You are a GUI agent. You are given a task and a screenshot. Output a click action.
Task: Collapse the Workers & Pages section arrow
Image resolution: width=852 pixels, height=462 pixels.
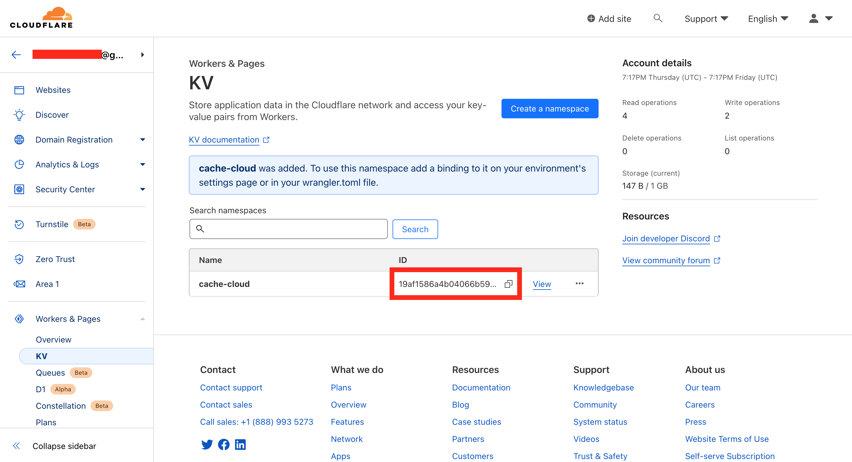143,319
